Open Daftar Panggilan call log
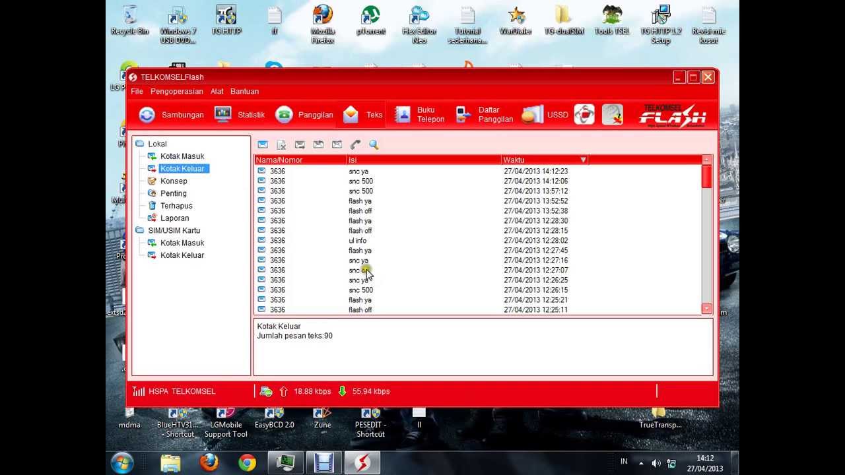This screenshot has width=845, height=475. point(485,115)
